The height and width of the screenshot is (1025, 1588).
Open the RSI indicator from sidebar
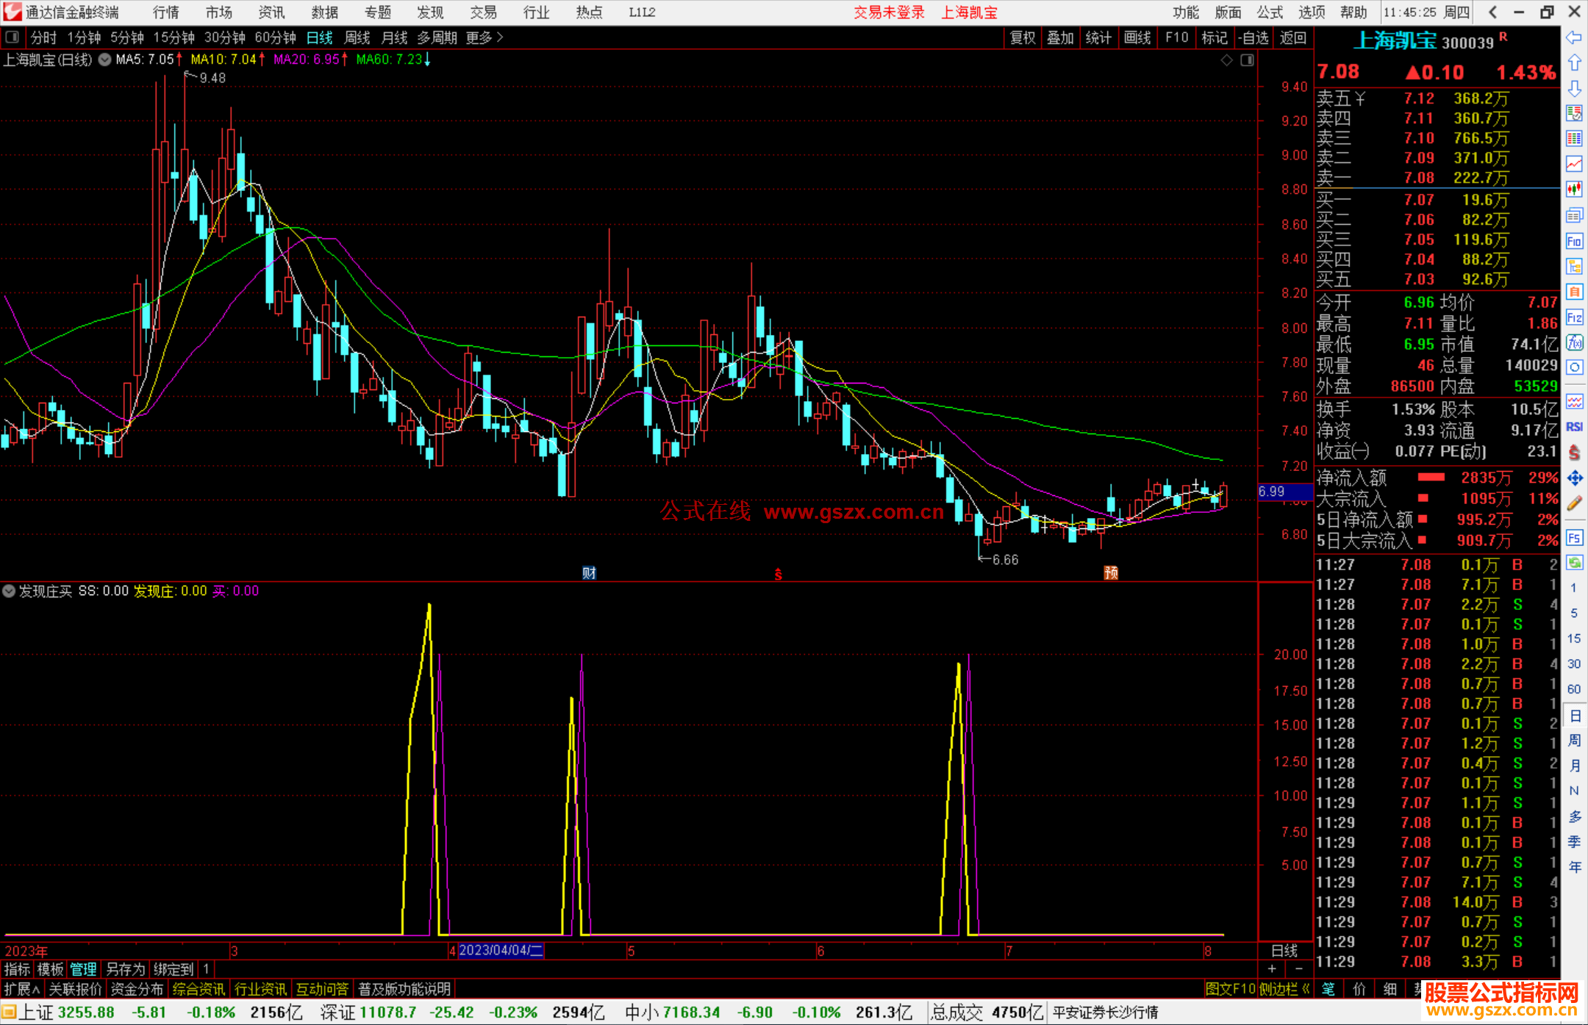(x=1574, y=427)
